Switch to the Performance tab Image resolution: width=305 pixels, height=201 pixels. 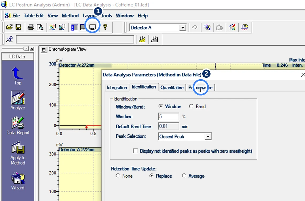coord(200,88)
